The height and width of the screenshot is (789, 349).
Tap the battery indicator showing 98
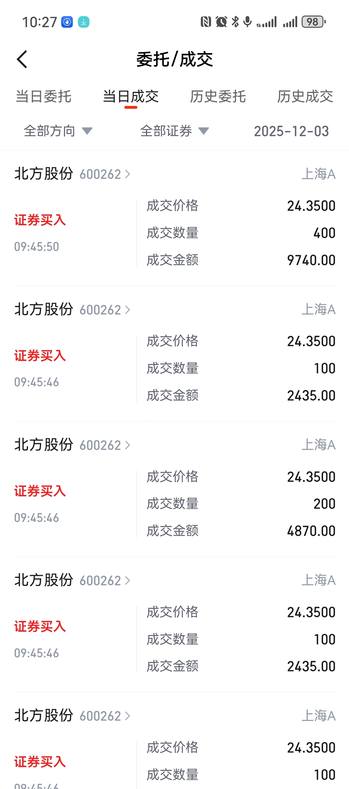(x=314, y=22)
